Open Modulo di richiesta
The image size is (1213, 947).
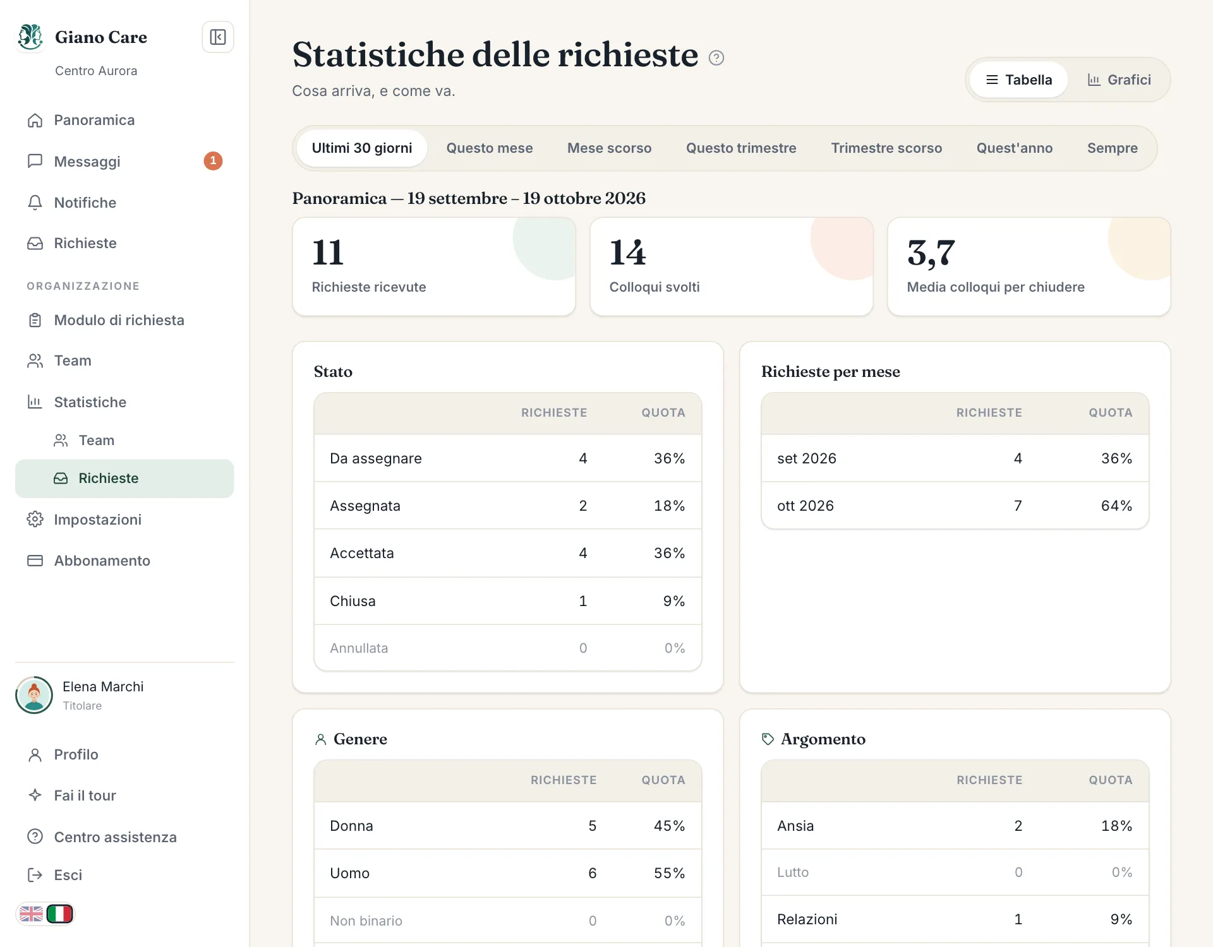point(124,320)
